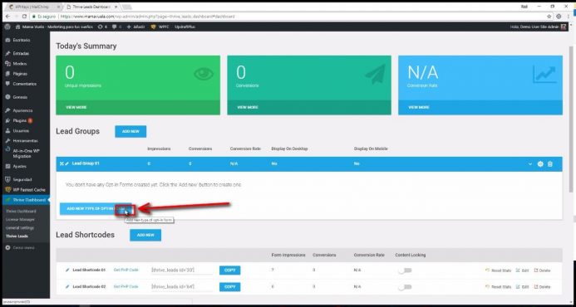Screen dimensions: 576x307
Task: Click the browser address bar URL
Action: [x=148, y=17]
